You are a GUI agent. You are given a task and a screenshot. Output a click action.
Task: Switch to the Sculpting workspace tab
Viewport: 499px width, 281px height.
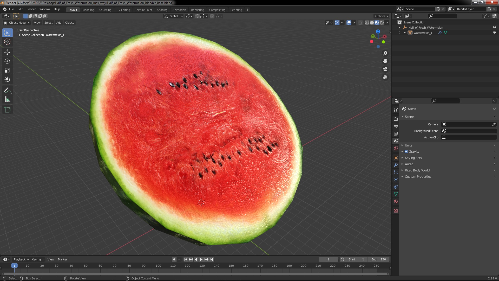pyautogui.click(x=105, y=10)
